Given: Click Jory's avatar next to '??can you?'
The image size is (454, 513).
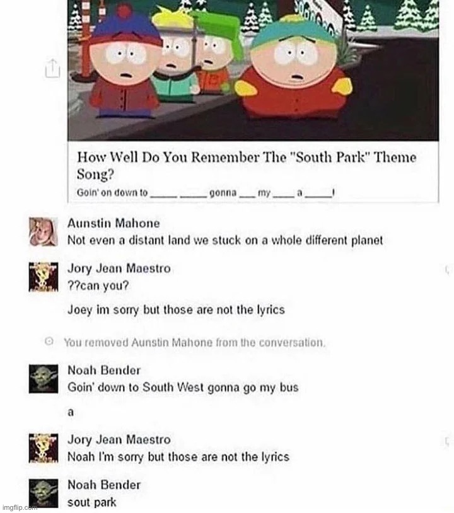Looking at the screenshot, I should pos(44,277).
